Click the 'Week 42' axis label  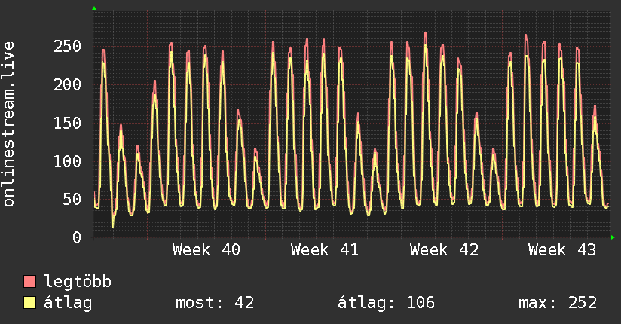[444, 250]
